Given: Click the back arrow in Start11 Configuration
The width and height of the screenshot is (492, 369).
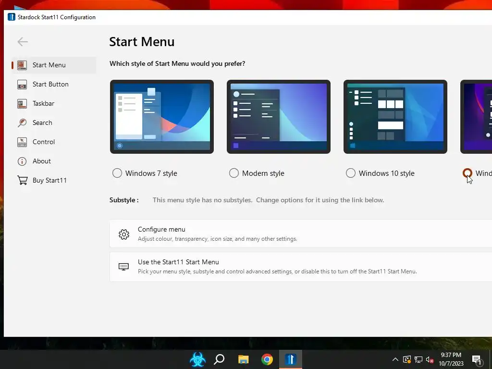Looking at the screenshot, I should point(23,41).
